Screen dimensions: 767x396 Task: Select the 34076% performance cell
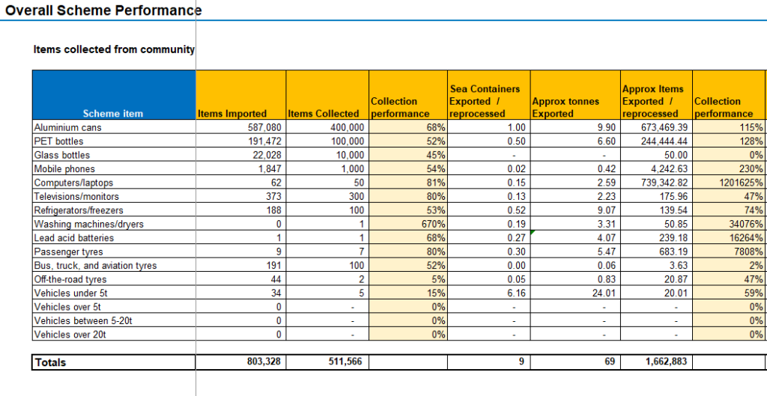coord(729,224)
